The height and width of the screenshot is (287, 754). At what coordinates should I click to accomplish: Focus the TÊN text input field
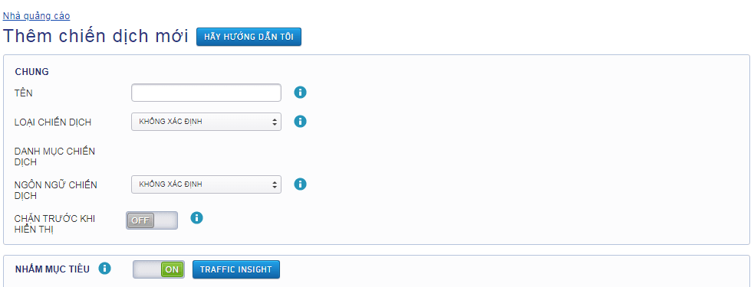206,93
